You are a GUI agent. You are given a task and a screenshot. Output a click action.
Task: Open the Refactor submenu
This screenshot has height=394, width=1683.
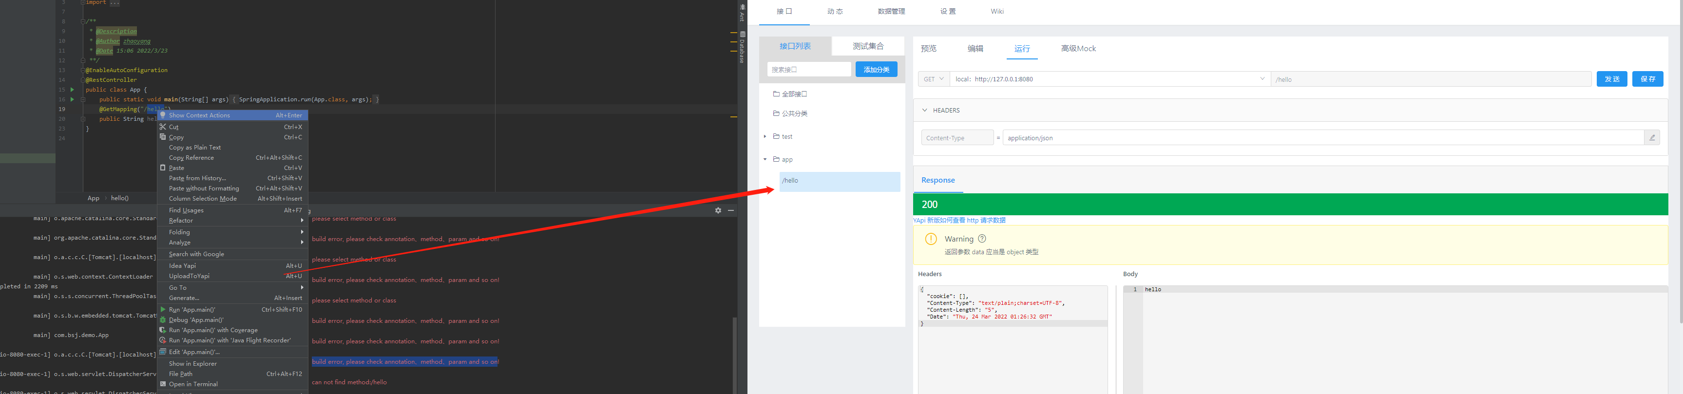click(232, 221)
